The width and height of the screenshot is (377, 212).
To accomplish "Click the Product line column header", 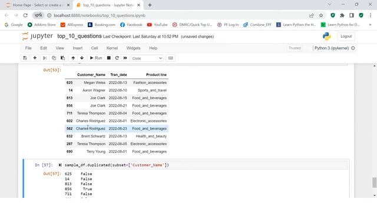I will [156, 75].
